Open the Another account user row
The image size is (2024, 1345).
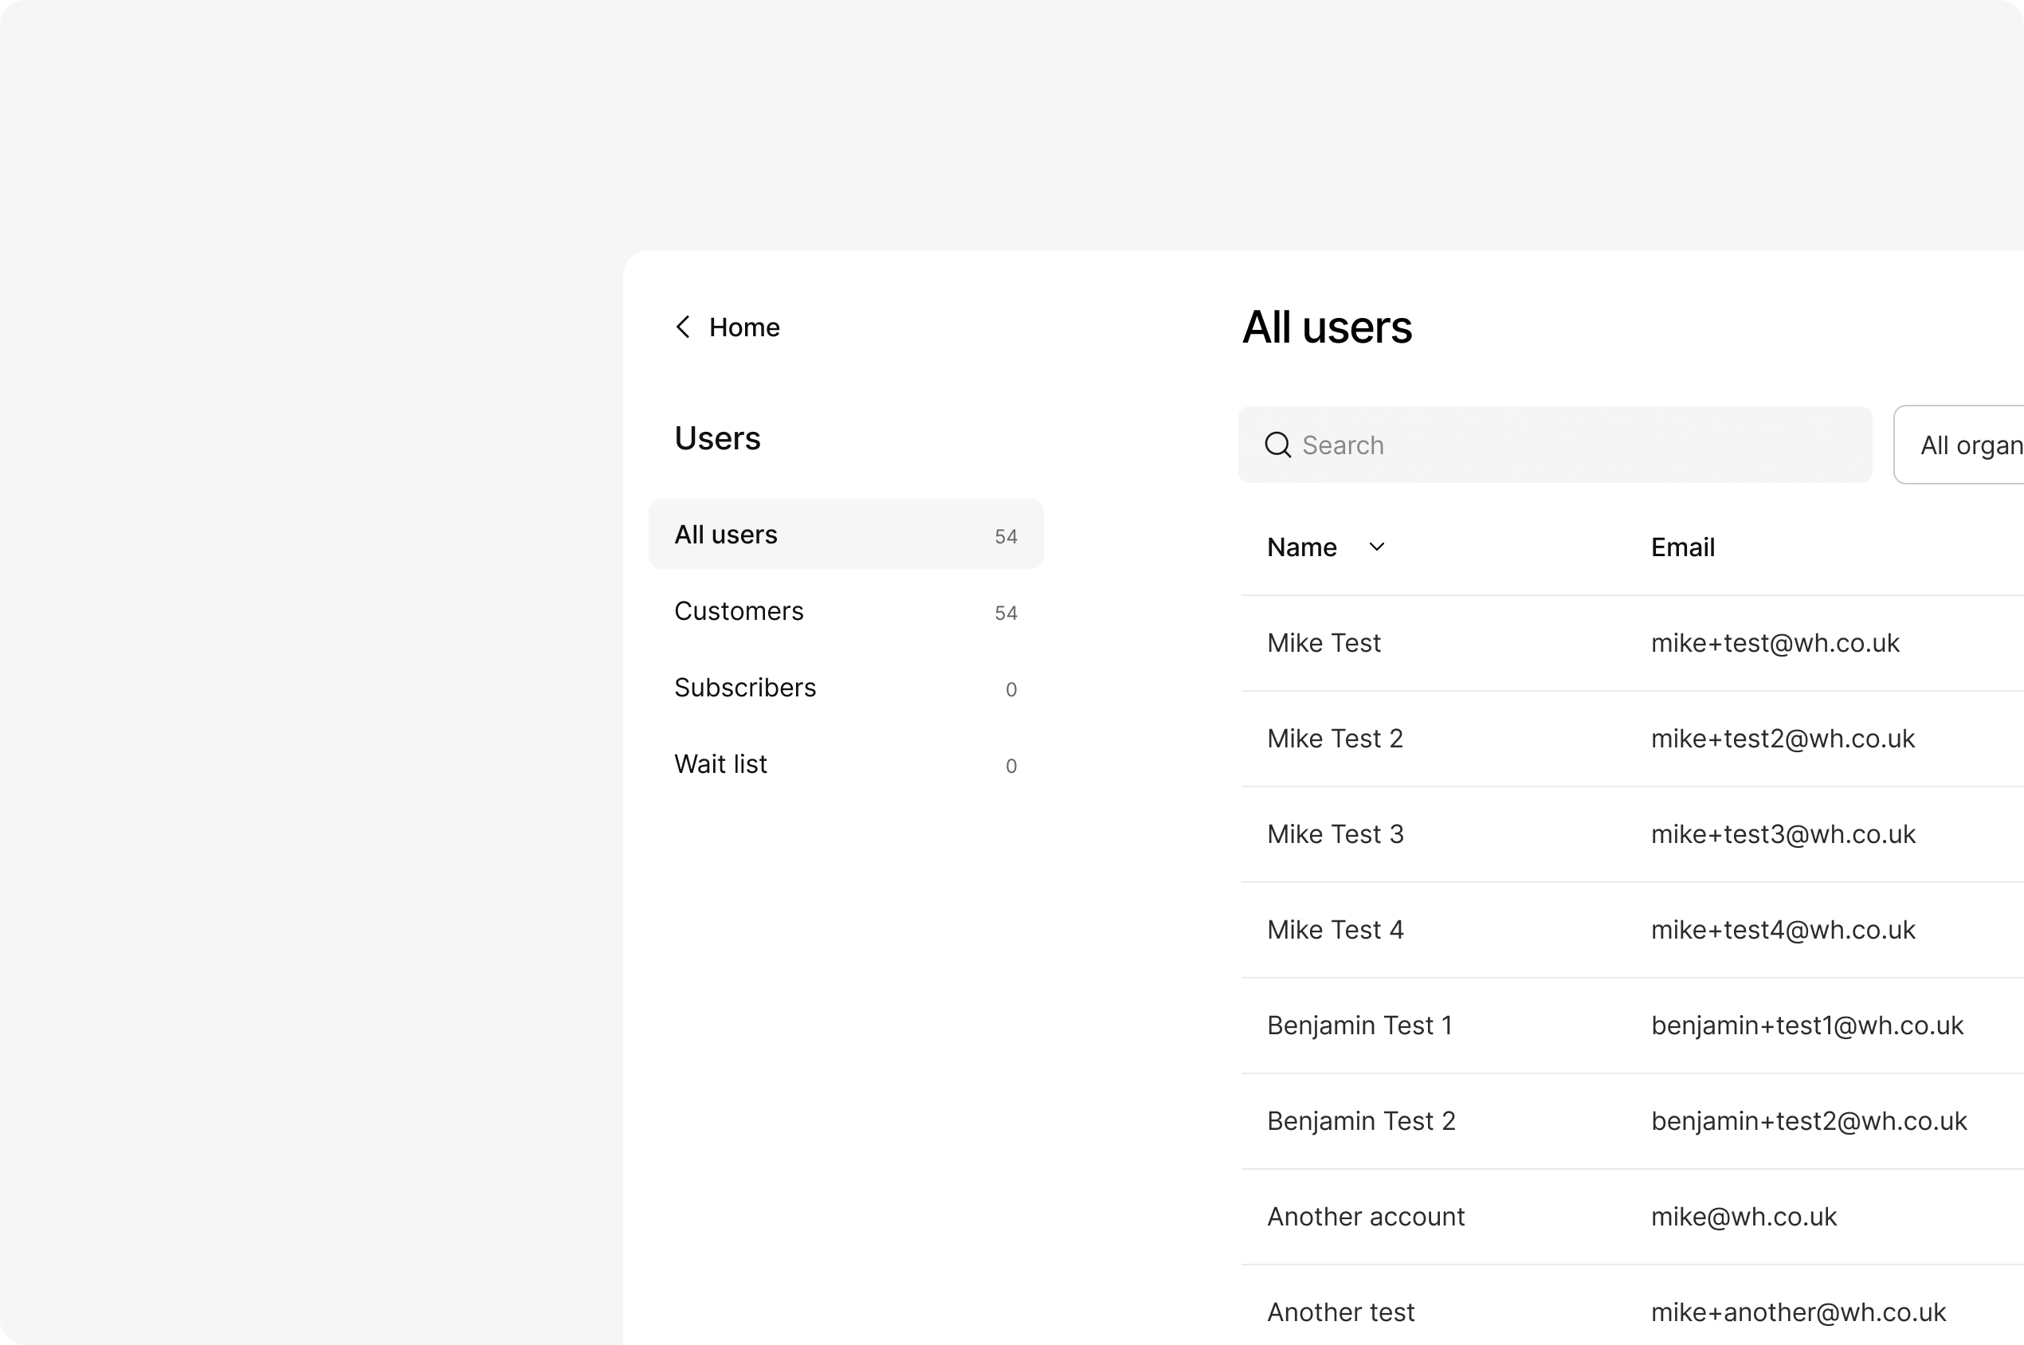point(1365,1218)
